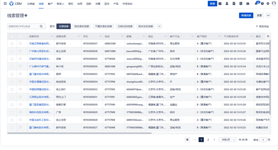Select checkbox for 中国交通建设股份 row
This screenshot has width=278, height=150.
(x=12, y=82)
